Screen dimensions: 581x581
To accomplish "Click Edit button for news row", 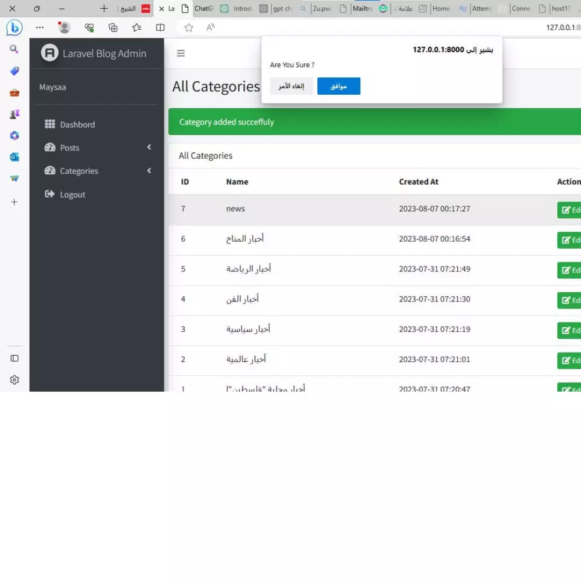I will click(x=569, y=210).
